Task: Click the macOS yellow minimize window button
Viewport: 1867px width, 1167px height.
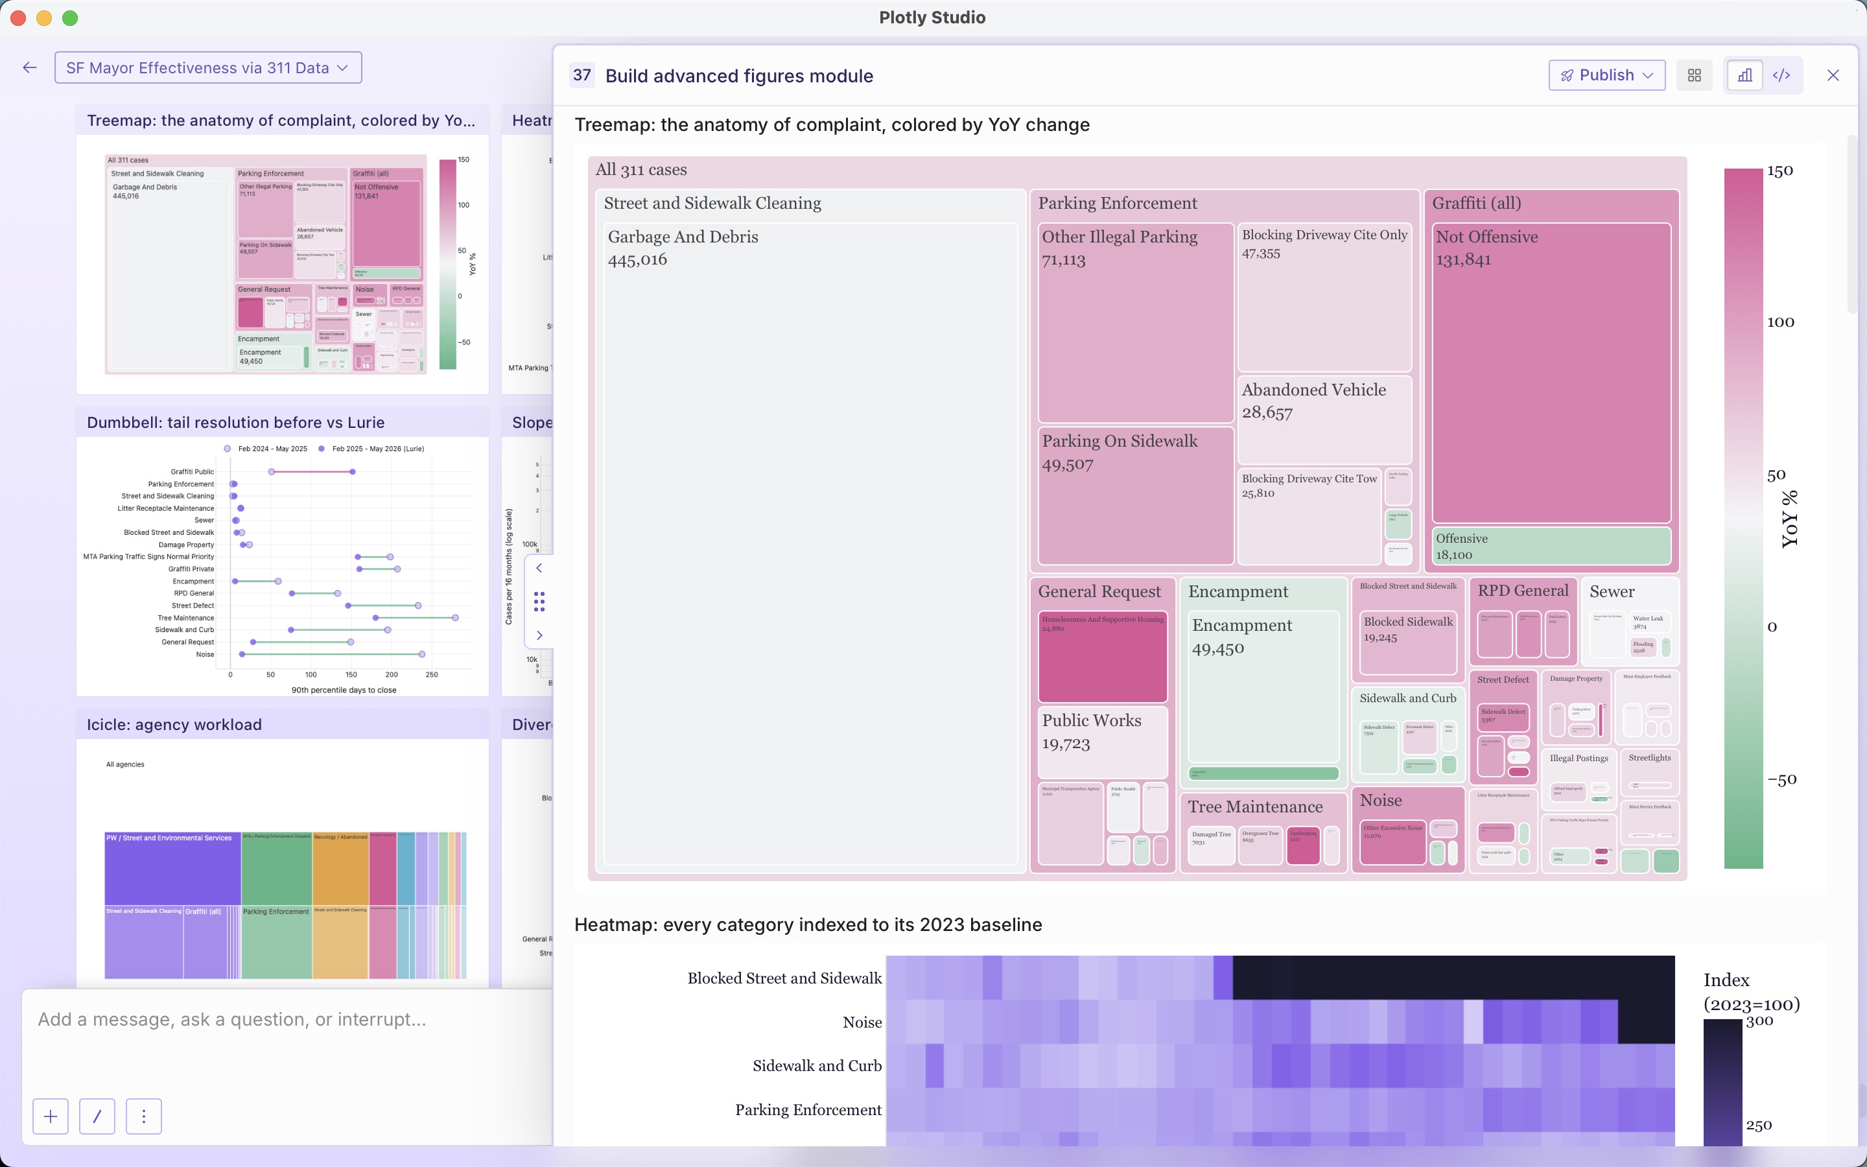Action: click(44, 18)
